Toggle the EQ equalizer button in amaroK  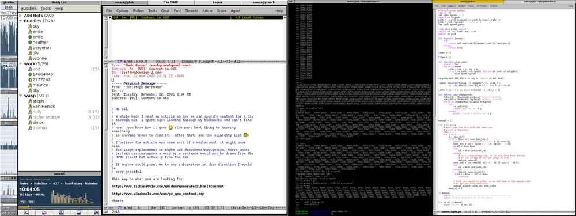pos(31,202)
